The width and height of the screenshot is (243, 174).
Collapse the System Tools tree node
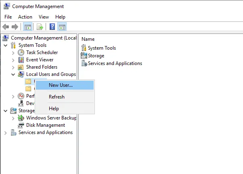[5, 45]
